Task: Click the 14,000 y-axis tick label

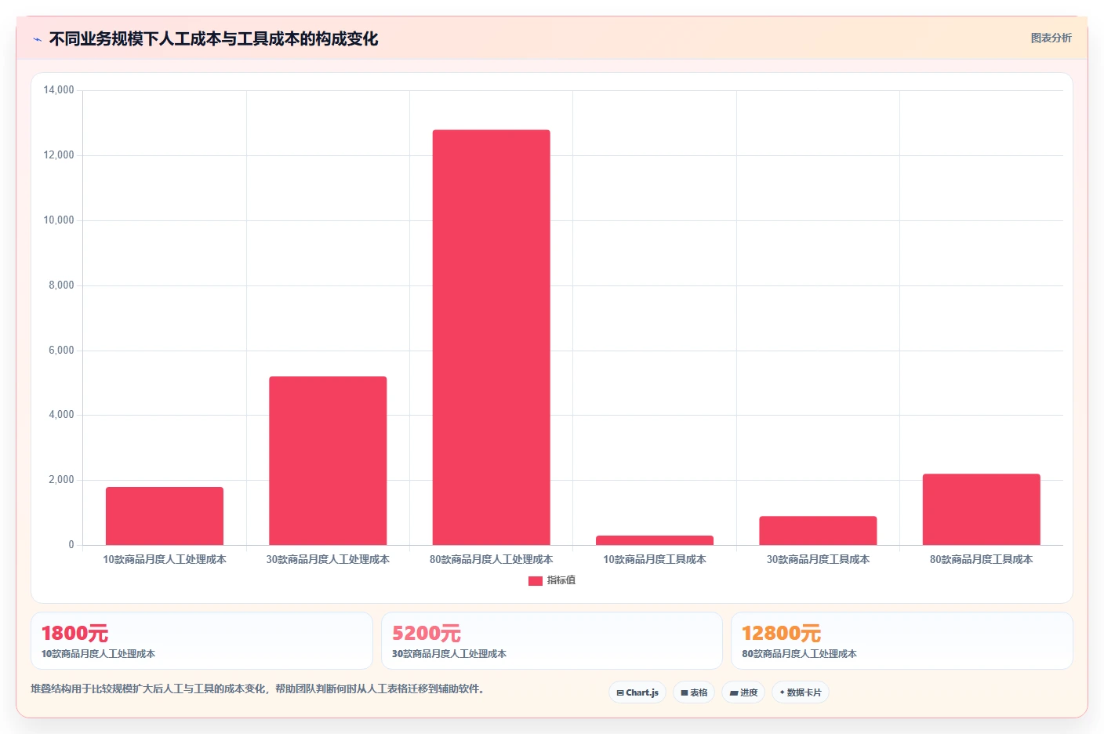Action: click(x=59, y=90)
